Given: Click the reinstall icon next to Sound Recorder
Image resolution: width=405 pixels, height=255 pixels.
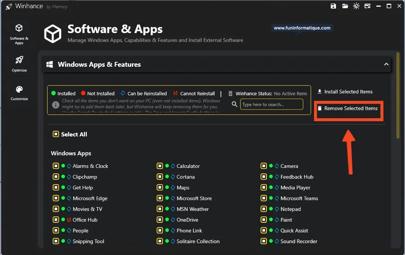Looking at the screenshot, I should point(277,241).
